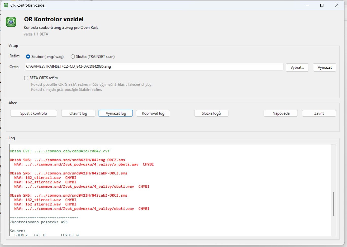347x247 pixels.
Task: Start the check with Spustit kontrolu
Action: pyautogui.click(x=33, y=113)
